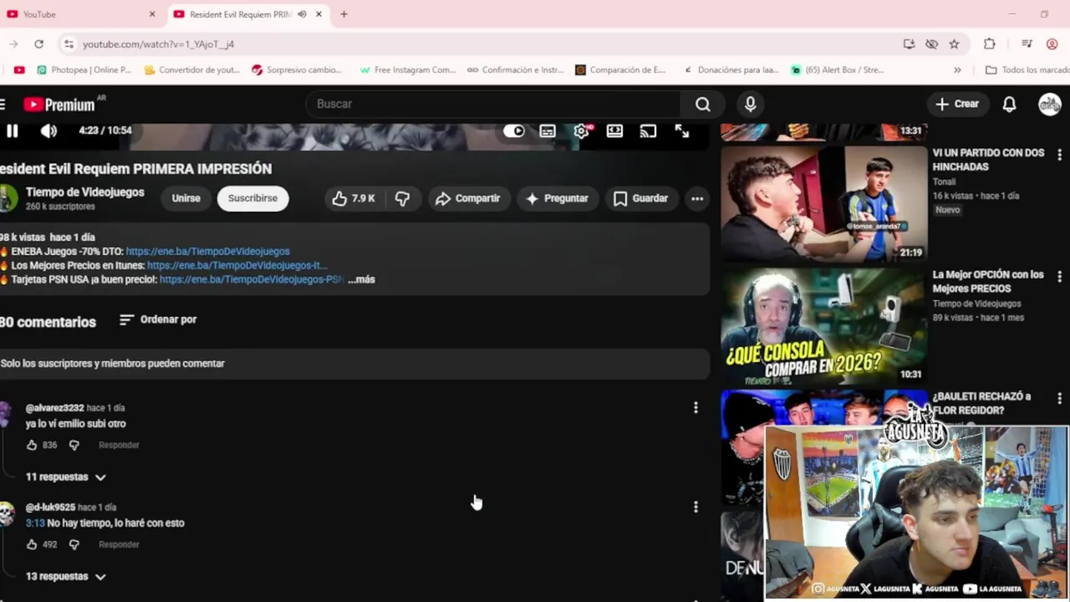Image resolution: width=1070 pixels, height=602 pixels.
Task: Open the browser extensions puzzle icon
Action: (990, 43)
